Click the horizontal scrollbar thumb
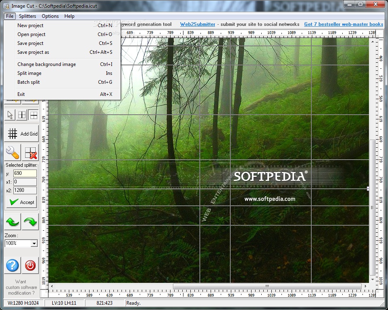 (x=267, y=287)
